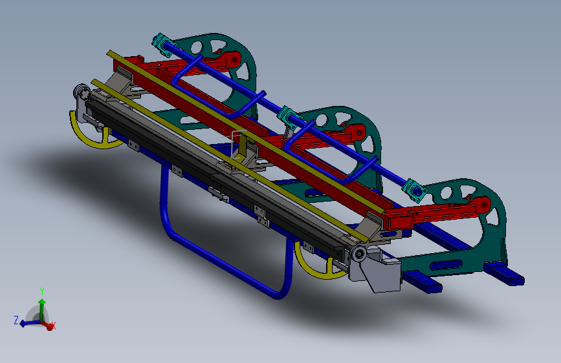The image size is (561, 363).
Task: Click the blue Z axis of orientation triad
Action: point(29,324)
